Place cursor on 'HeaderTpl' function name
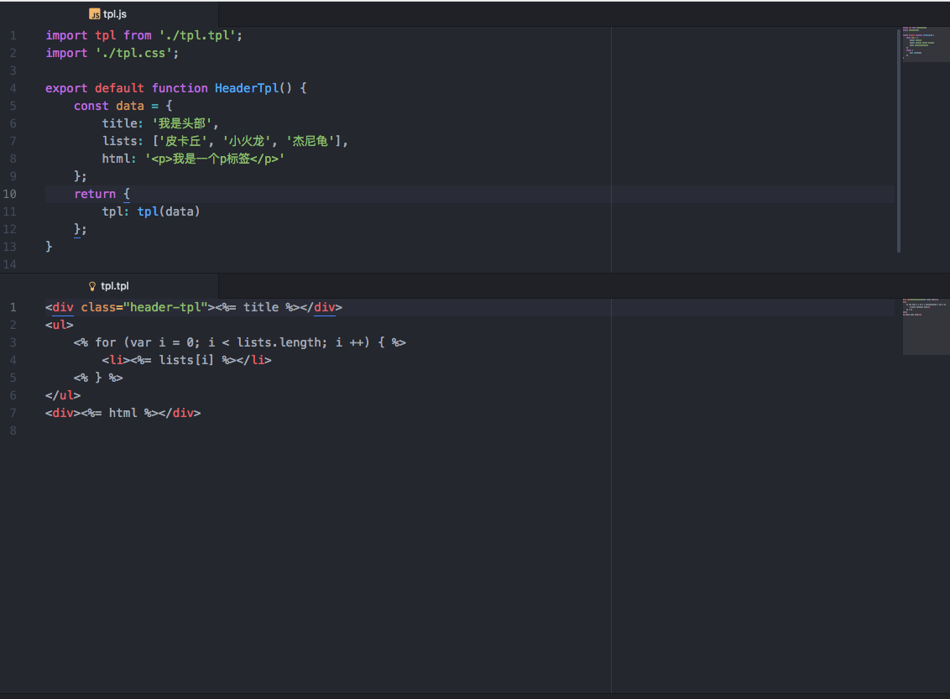This screenshot has width=950, height=699. click(247, 88)
